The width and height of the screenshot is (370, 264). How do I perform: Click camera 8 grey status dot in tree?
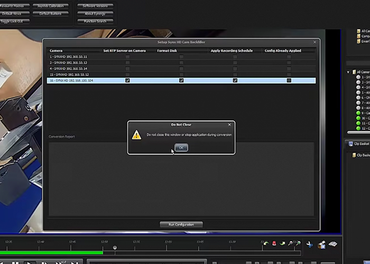tap(358, 108)
